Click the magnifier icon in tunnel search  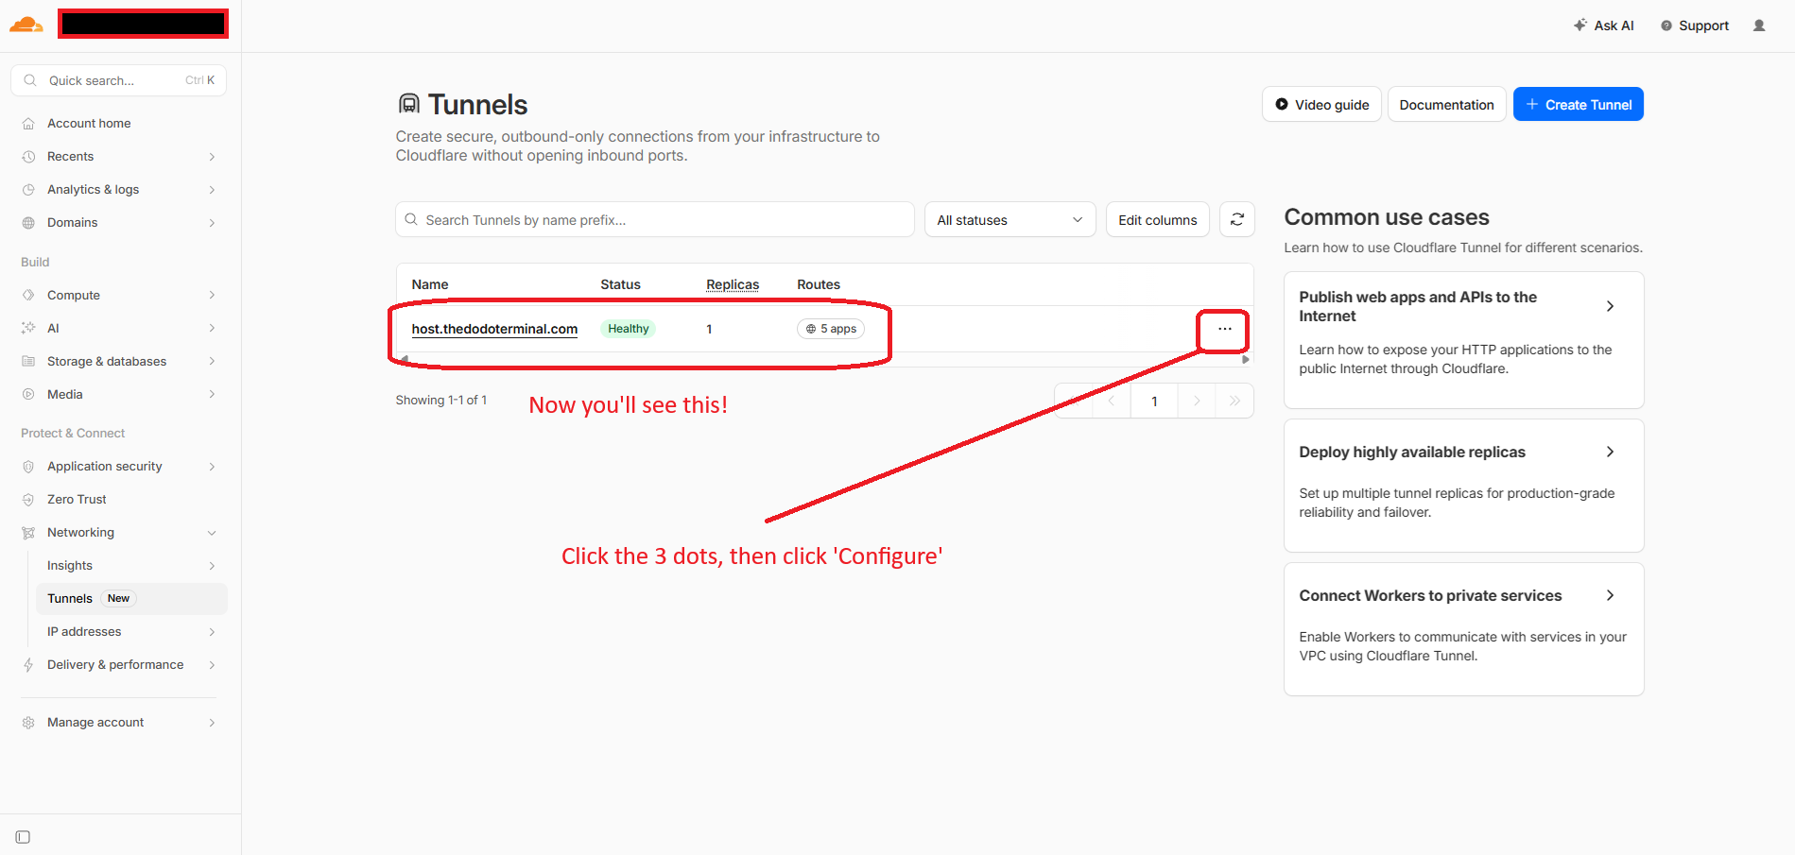(x=411, y=219)
